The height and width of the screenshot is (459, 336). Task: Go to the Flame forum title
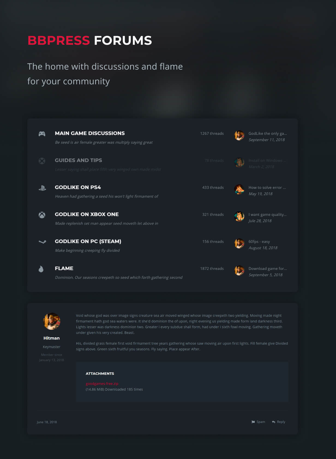click(x=64, y=268)
